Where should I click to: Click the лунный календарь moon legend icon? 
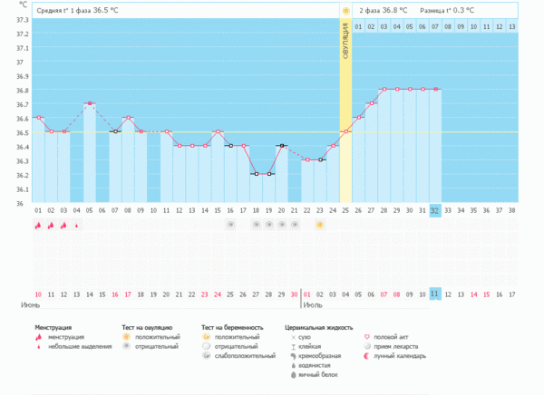(366, 356)
